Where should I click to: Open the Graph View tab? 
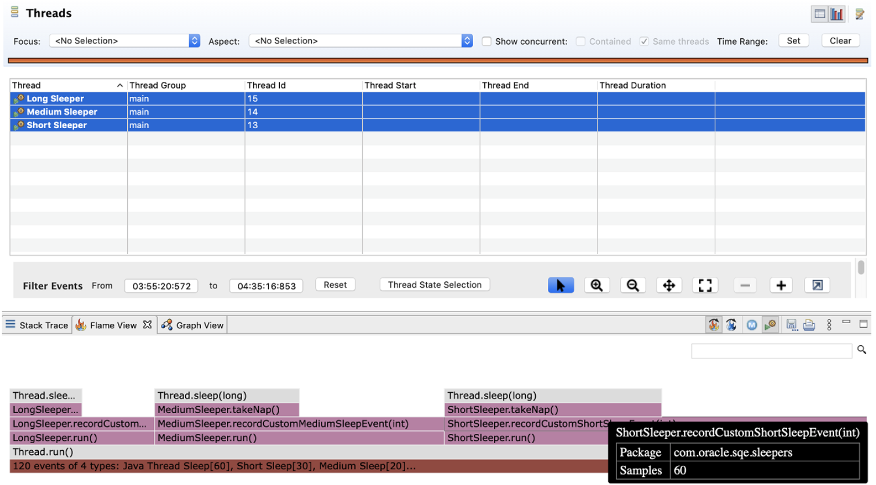point(192,325)
